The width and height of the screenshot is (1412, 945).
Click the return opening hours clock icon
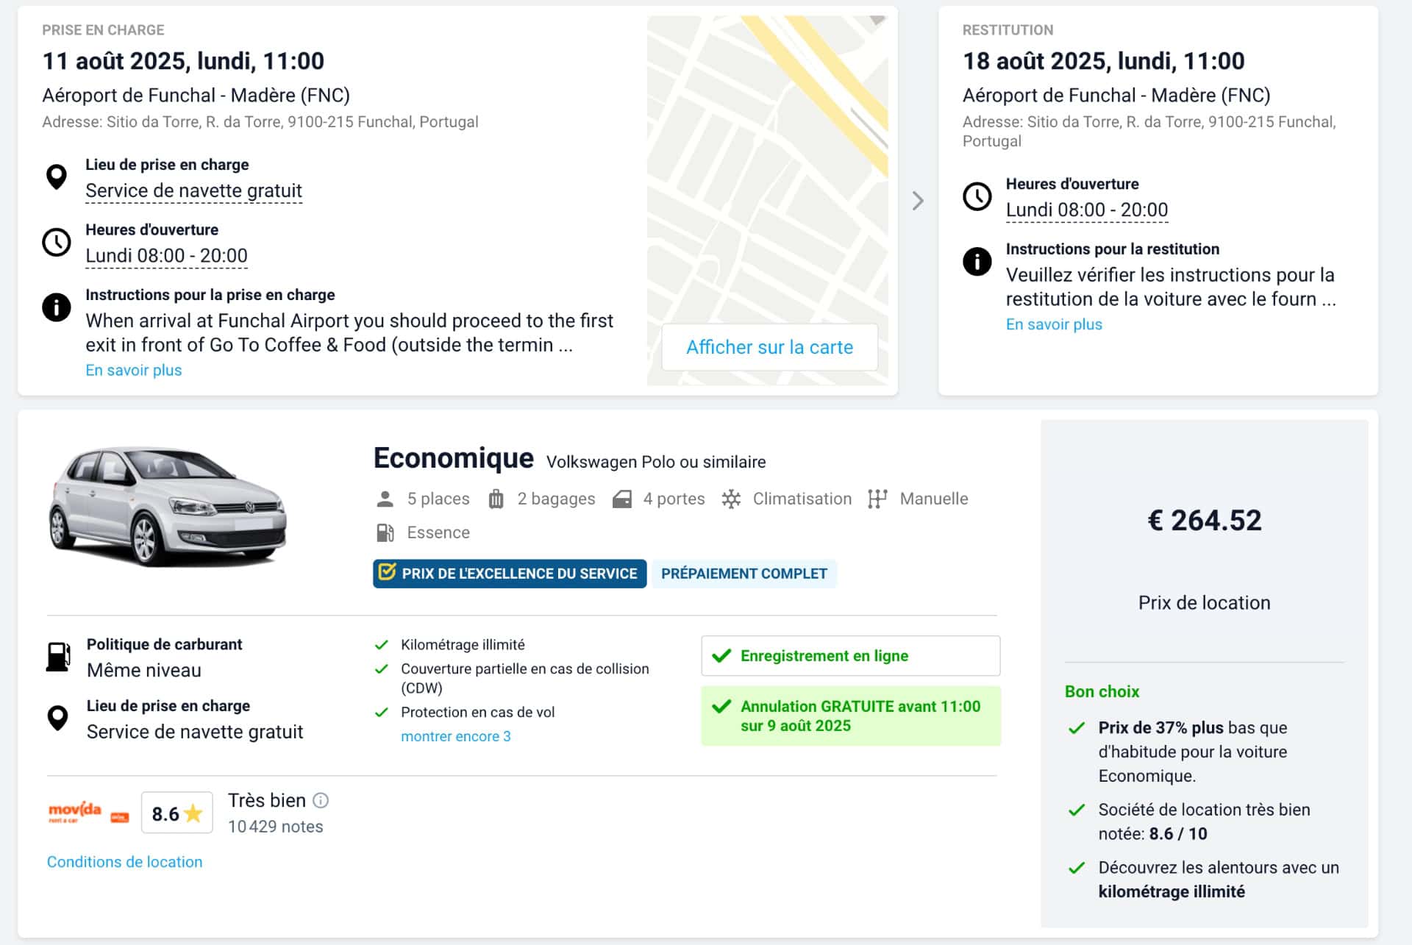977,196
